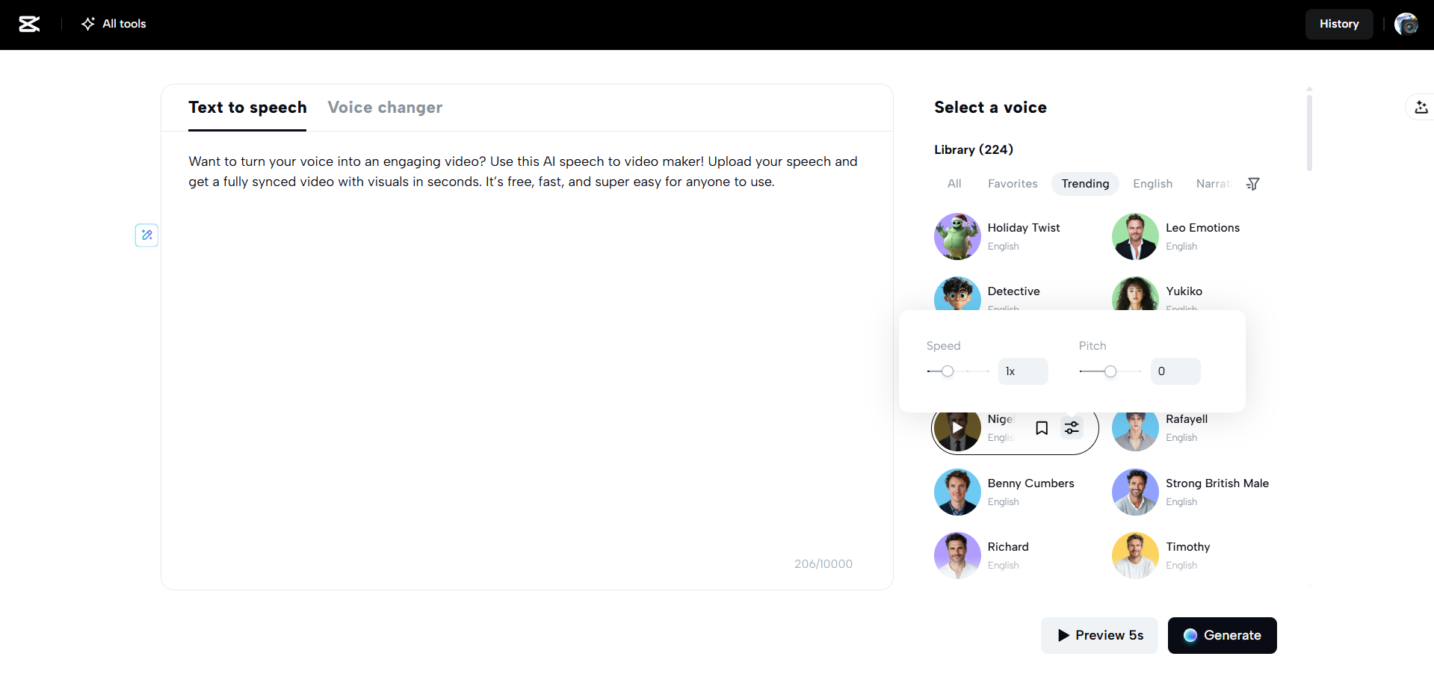Open the All tools menu
The height and width of the screenshot is (680, 1434).
(x=114, y=24)
